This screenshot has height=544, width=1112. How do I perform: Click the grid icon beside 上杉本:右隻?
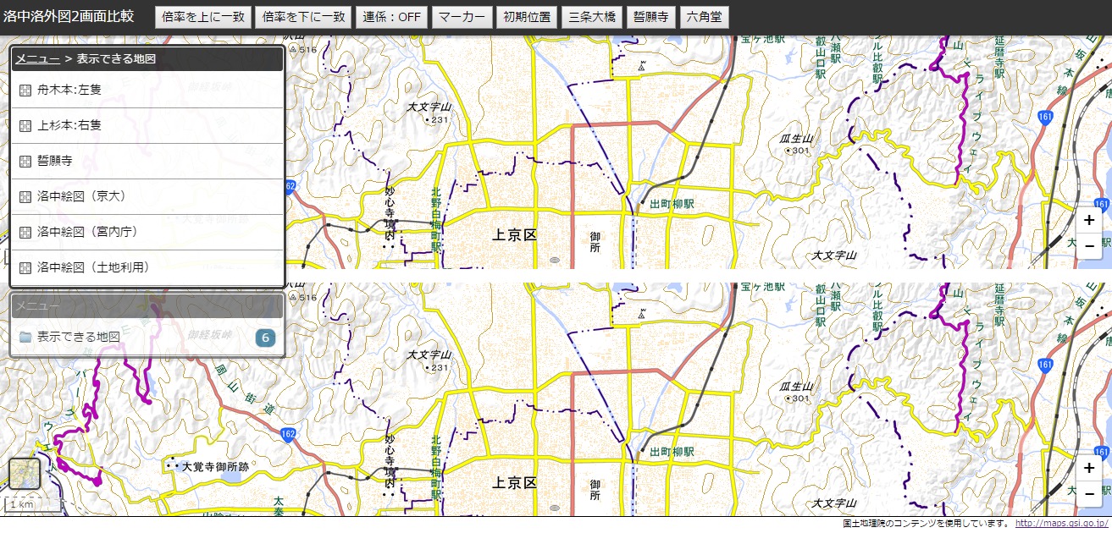pyautogui.click(x=25, y=125)
